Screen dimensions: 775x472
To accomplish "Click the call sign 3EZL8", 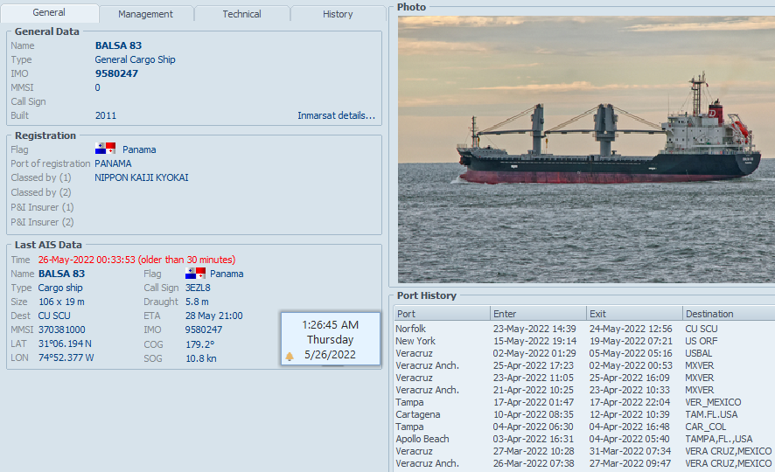I will point(198,288).
